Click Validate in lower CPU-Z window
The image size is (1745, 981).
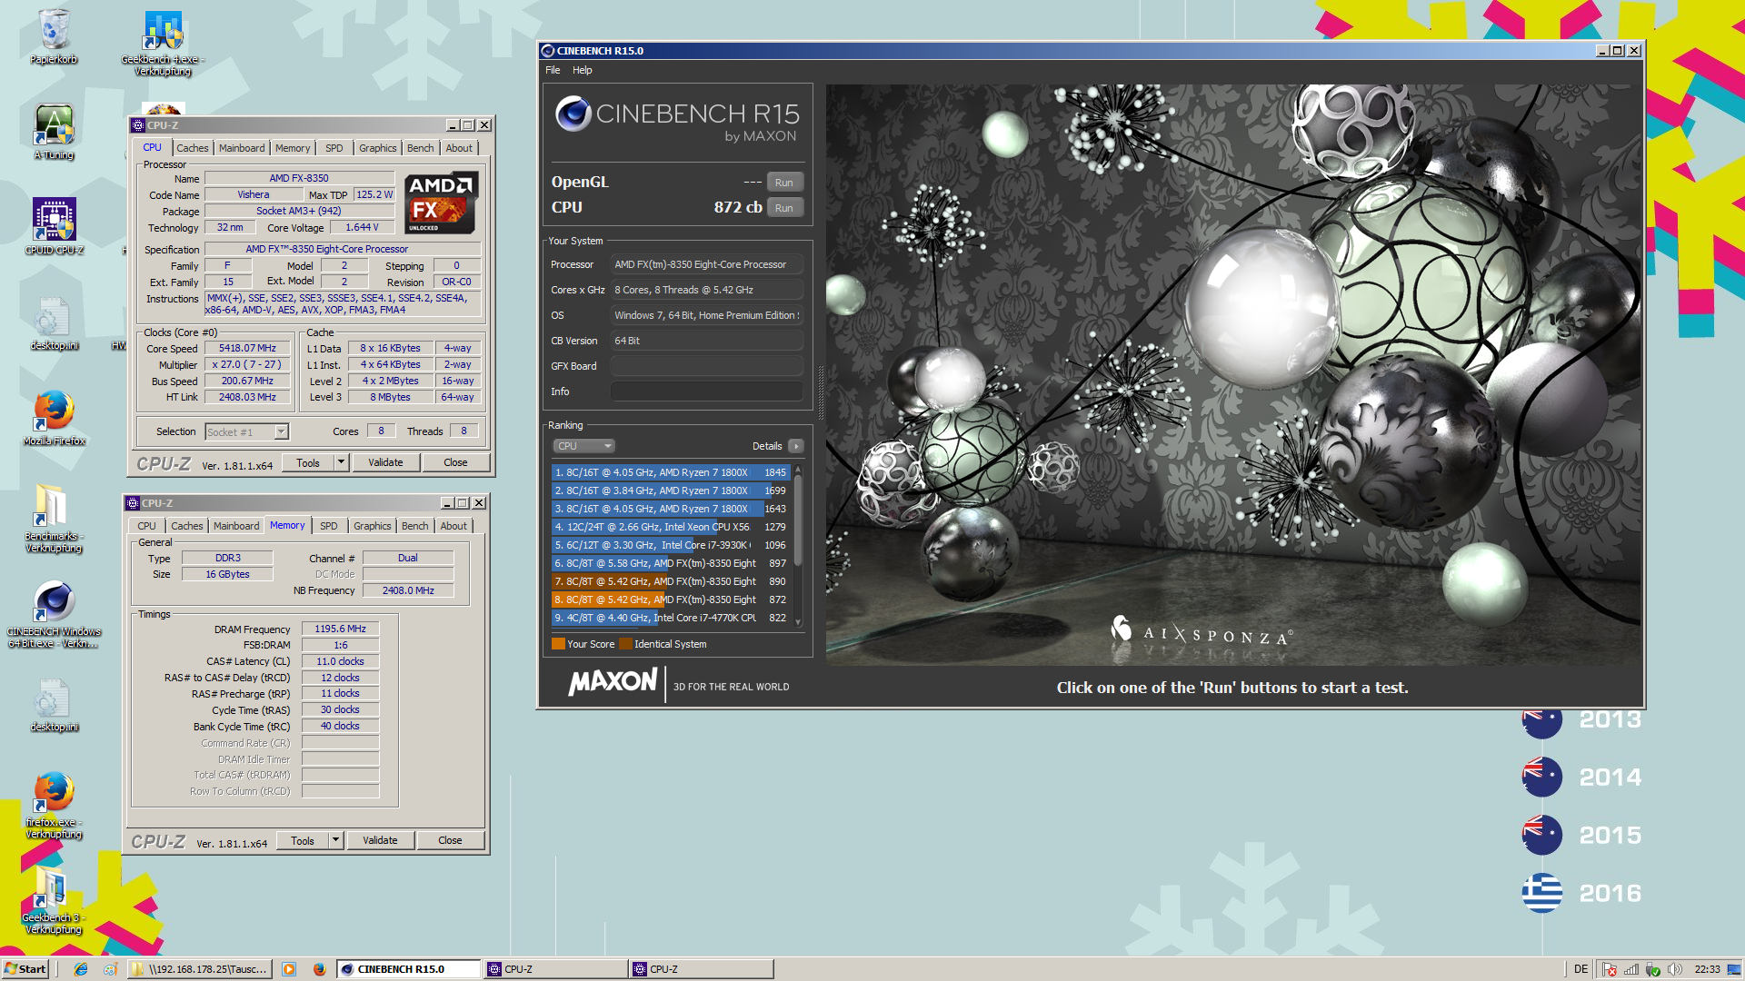(x=380, y=840)
